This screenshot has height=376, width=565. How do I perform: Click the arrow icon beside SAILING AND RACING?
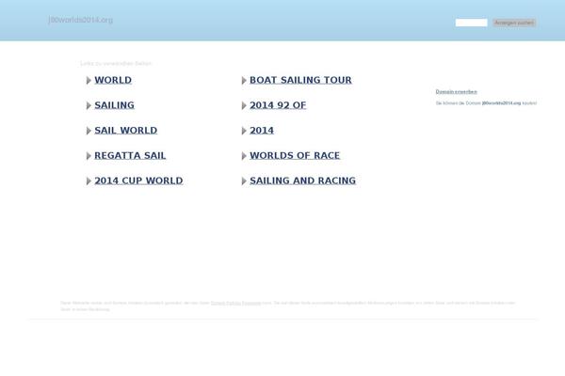click(244, 181)
